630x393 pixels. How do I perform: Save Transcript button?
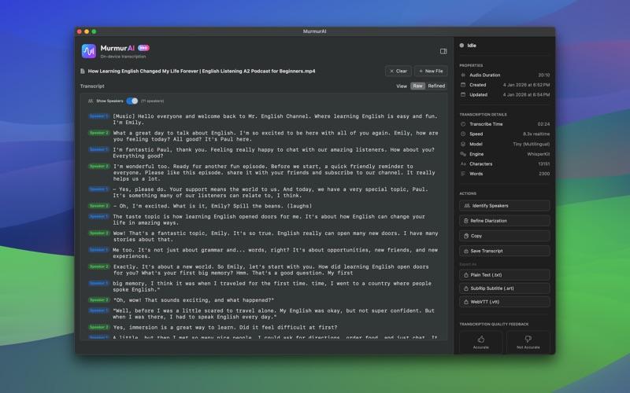pos(505,251)
